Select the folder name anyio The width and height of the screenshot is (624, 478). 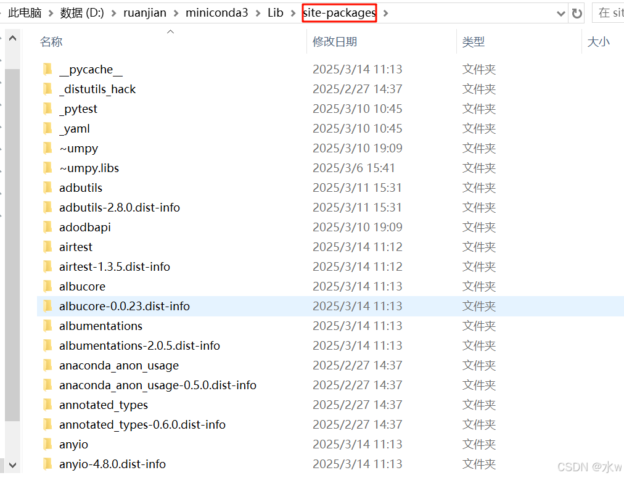tap(73, 444)
